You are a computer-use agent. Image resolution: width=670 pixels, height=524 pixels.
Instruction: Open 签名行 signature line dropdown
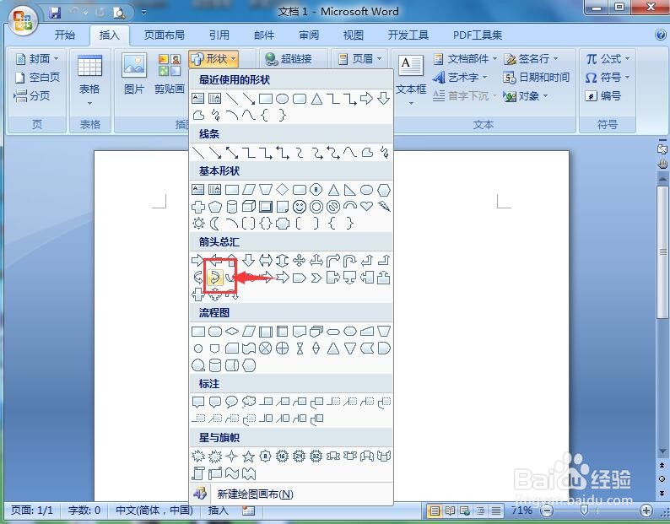tap(531, 58)
